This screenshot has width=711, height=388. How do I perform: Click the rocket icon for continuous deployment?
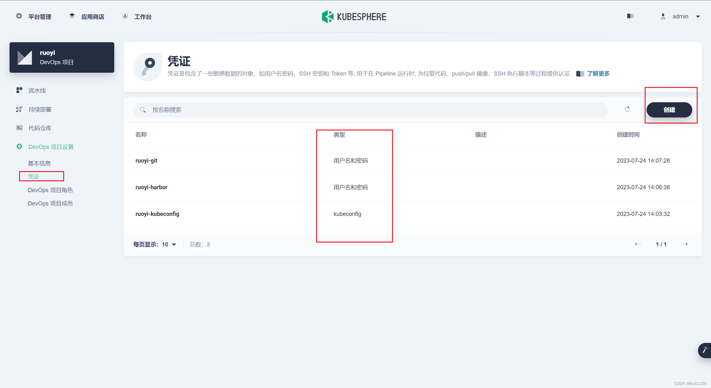(19, 109)
